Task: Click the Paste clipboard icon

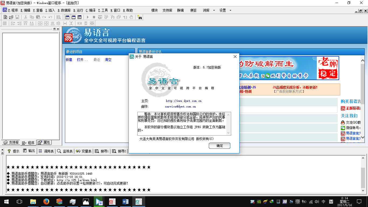Action: 38,17
